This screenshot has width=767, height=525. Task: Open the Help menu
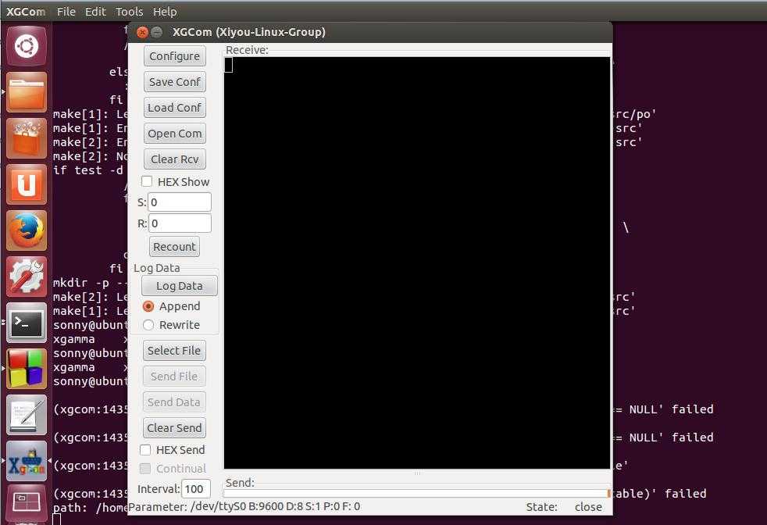click(165, 11)
